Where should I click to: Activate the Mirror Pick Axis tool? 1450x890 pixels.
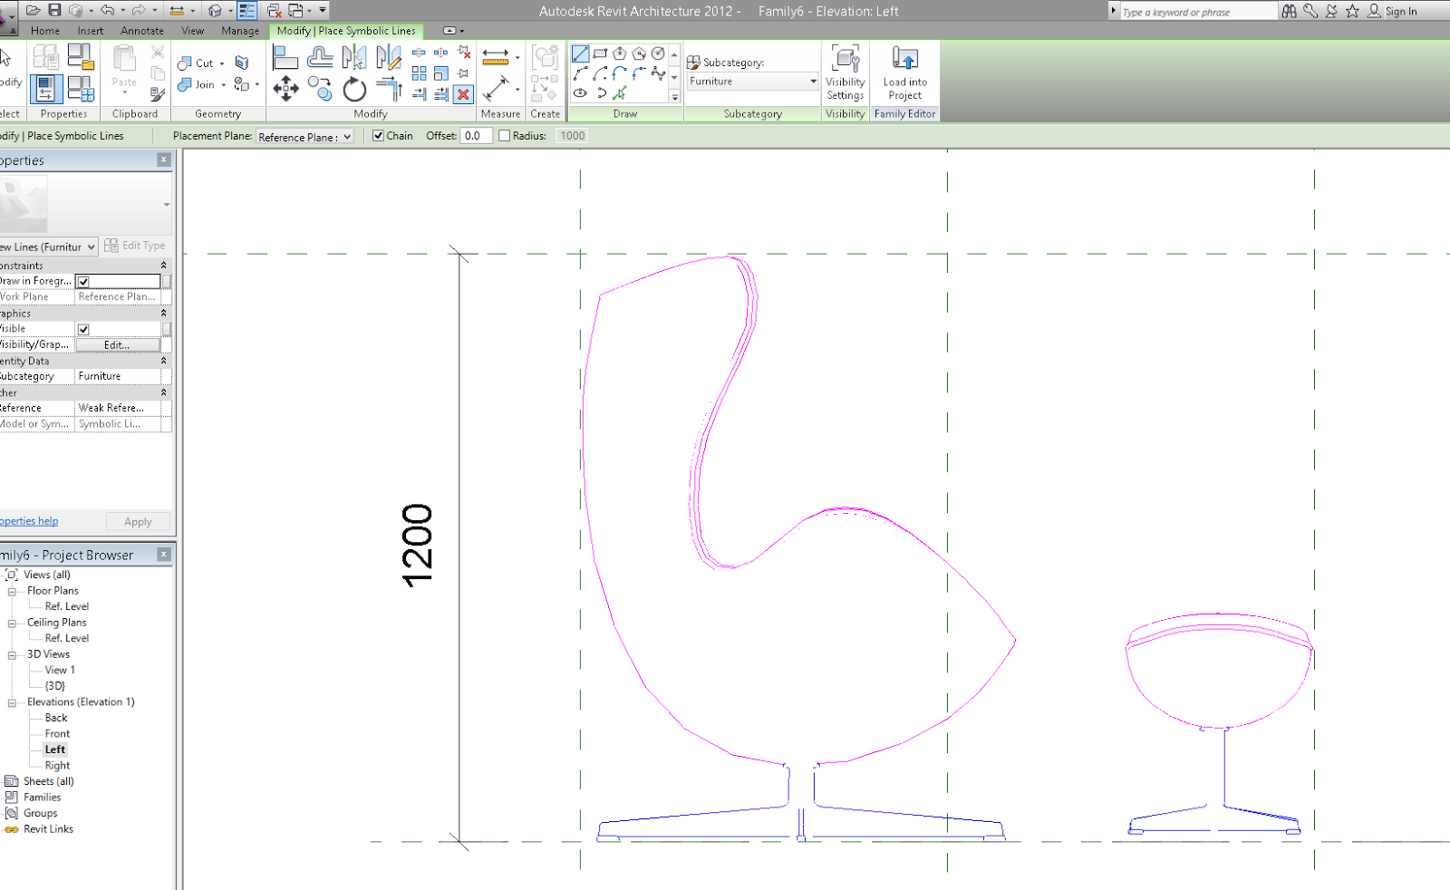click(353, 55)
